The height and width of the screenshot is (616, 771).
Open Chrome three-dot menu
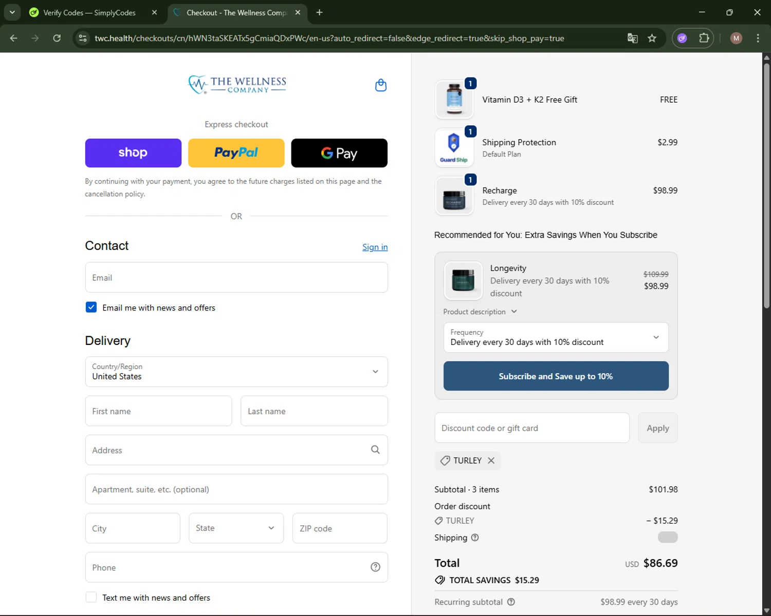[758, 38]
